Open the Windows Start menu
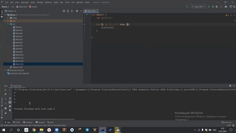Viewport: 236px width, 133px height. 4,130
